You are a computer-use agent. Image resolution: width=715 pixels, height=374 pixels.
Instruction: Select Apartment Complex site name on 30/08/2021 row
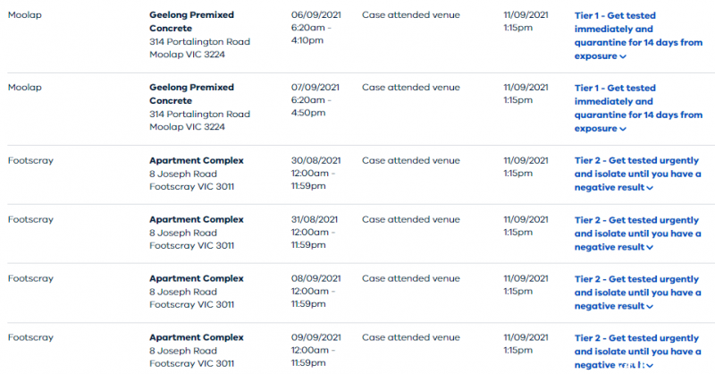pos(197,160)
